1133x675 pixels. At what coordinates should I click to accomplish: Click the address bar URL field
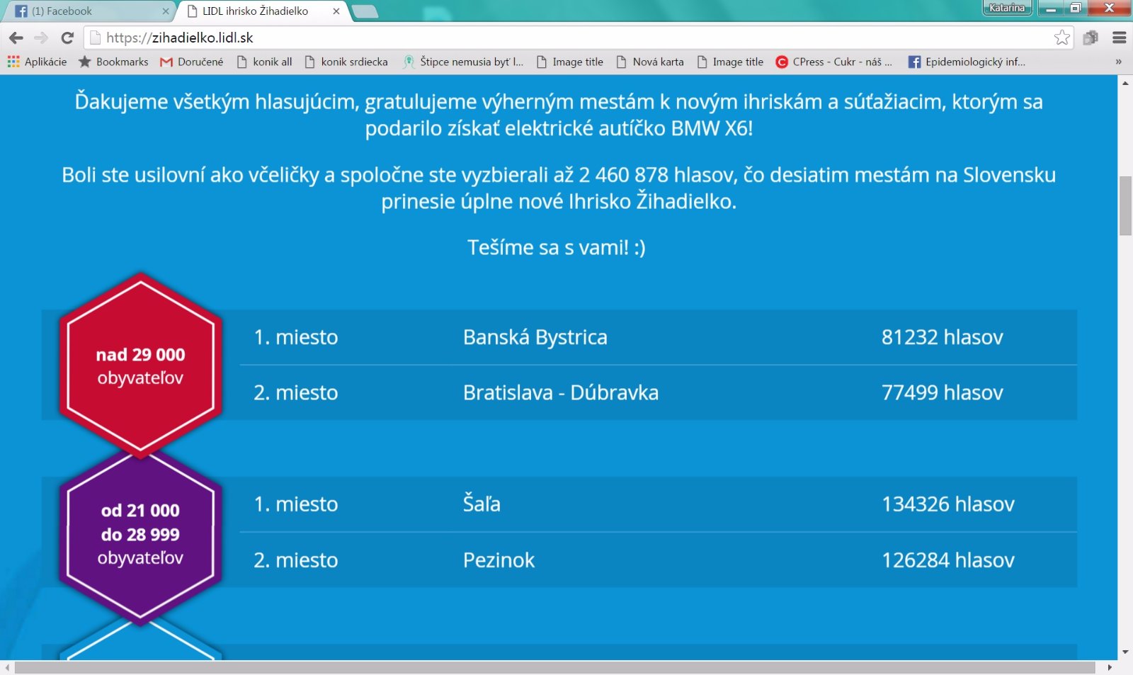pyautogui.click(x=566, y=38)
